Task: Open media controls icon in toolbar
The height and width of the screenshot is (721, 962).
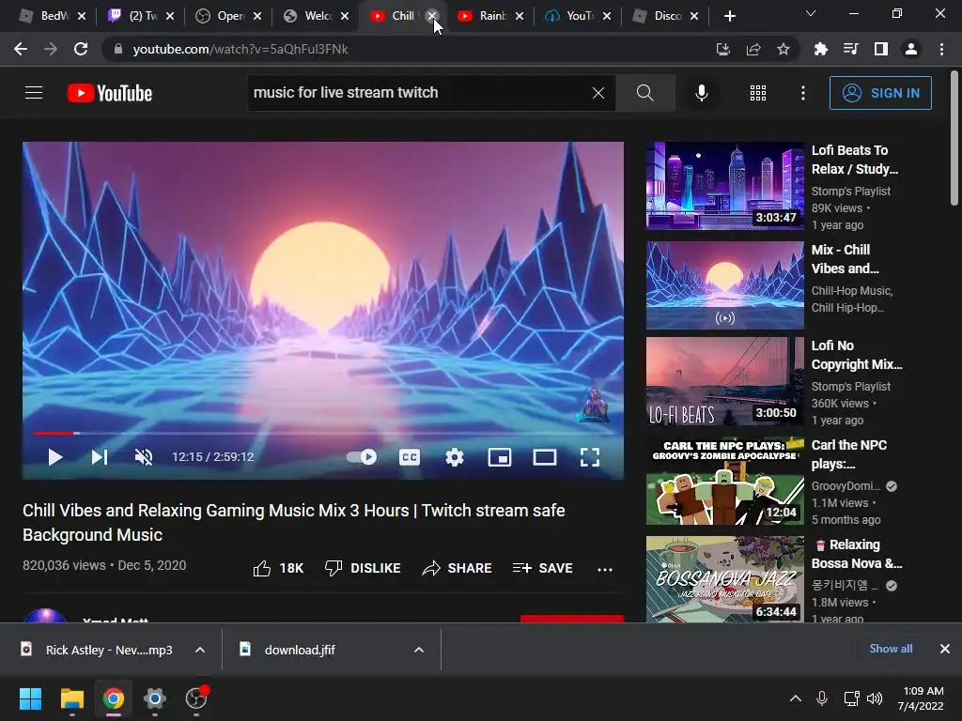Action: 850,49
